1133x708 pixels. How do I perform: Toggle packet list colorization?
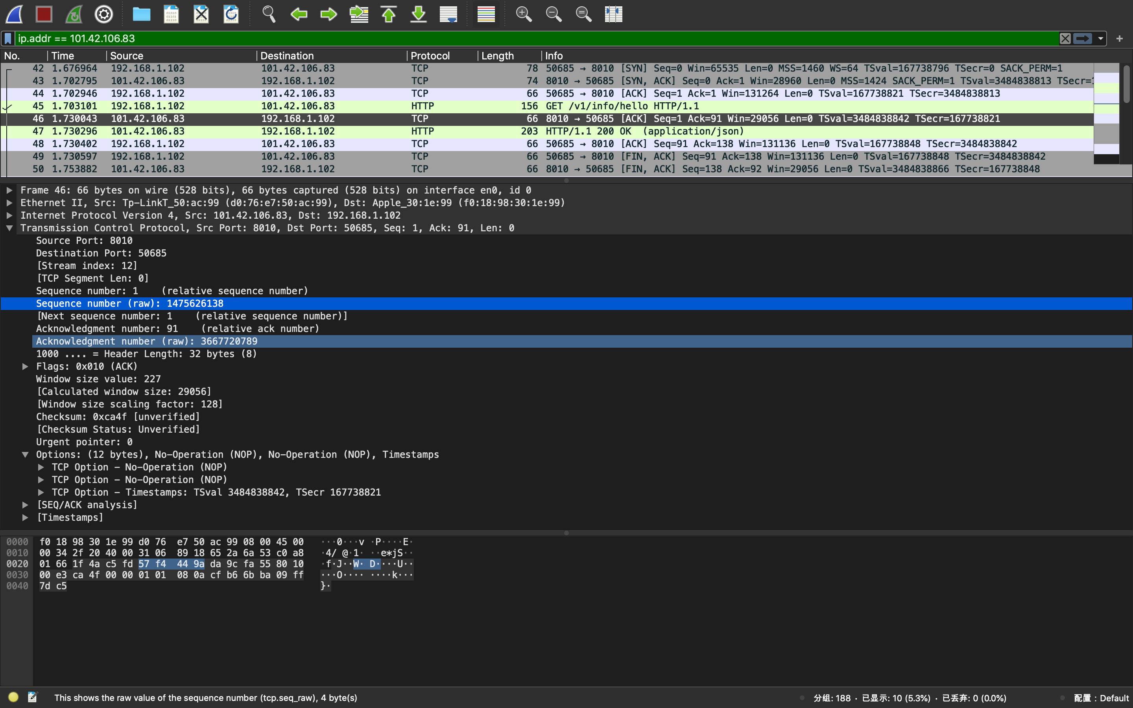(486, 14)
